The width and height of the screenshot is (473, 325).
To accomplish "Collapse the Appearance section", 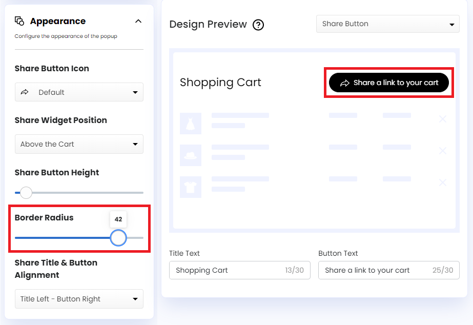I will tap(138, 21).
